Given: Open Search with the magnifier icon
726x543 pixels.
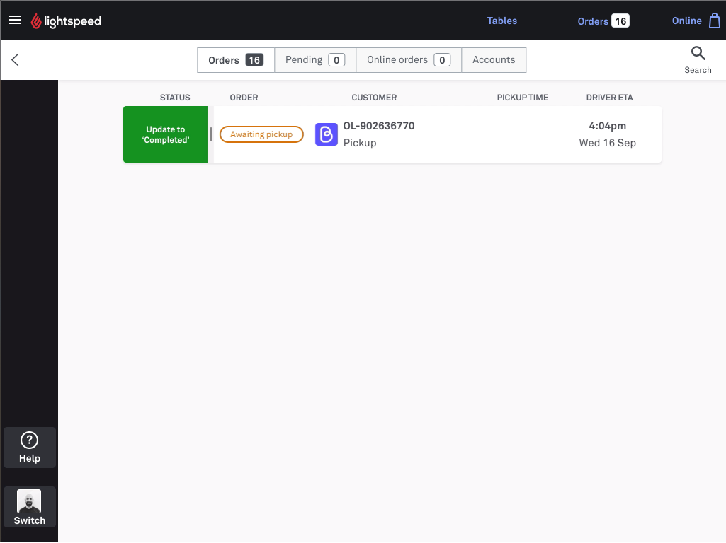Looking at the screenshot, I should [x=698, y=54].
